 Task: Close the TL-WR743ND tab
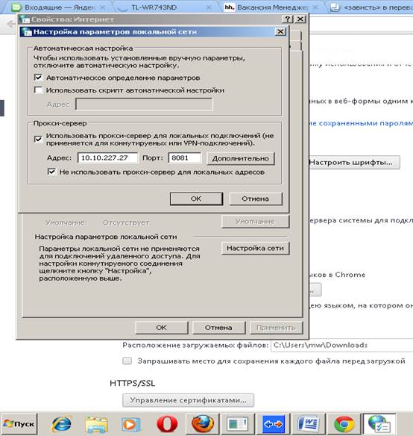[209, 7]
